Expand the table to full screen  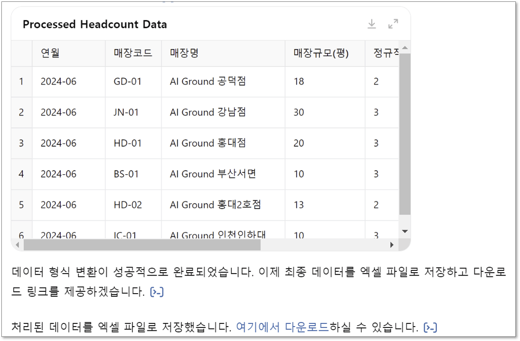coord(393,24)
